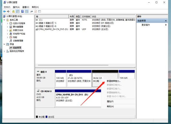Click the blue Help question-mark toolbar icon
Image resolution: width=171 pixels, height=124 pixels.
[x=22, y=11]
